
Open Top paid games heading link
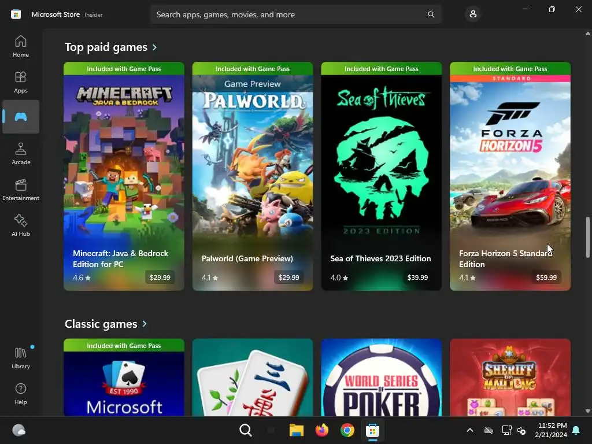pos(106,47)
